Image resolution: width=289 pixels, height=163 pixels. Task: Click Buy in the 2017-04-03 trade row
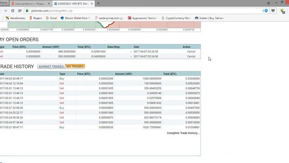coord(62,78)
